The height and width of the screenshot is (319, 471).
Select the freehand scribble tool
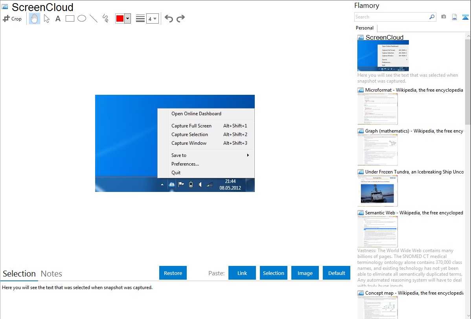pyautogui.click(x=105, y=18)
